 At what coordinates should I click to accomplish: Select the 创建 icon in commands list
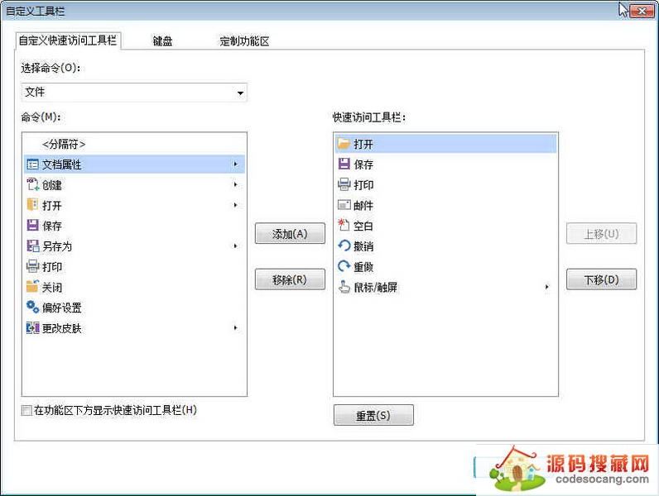32,185
